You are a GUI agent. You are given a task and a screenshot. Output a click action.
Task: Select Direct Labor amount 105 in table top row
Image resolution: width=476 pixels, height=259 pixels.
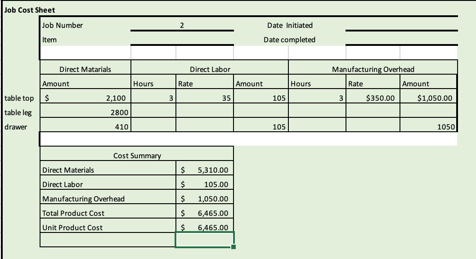point(261,96)
